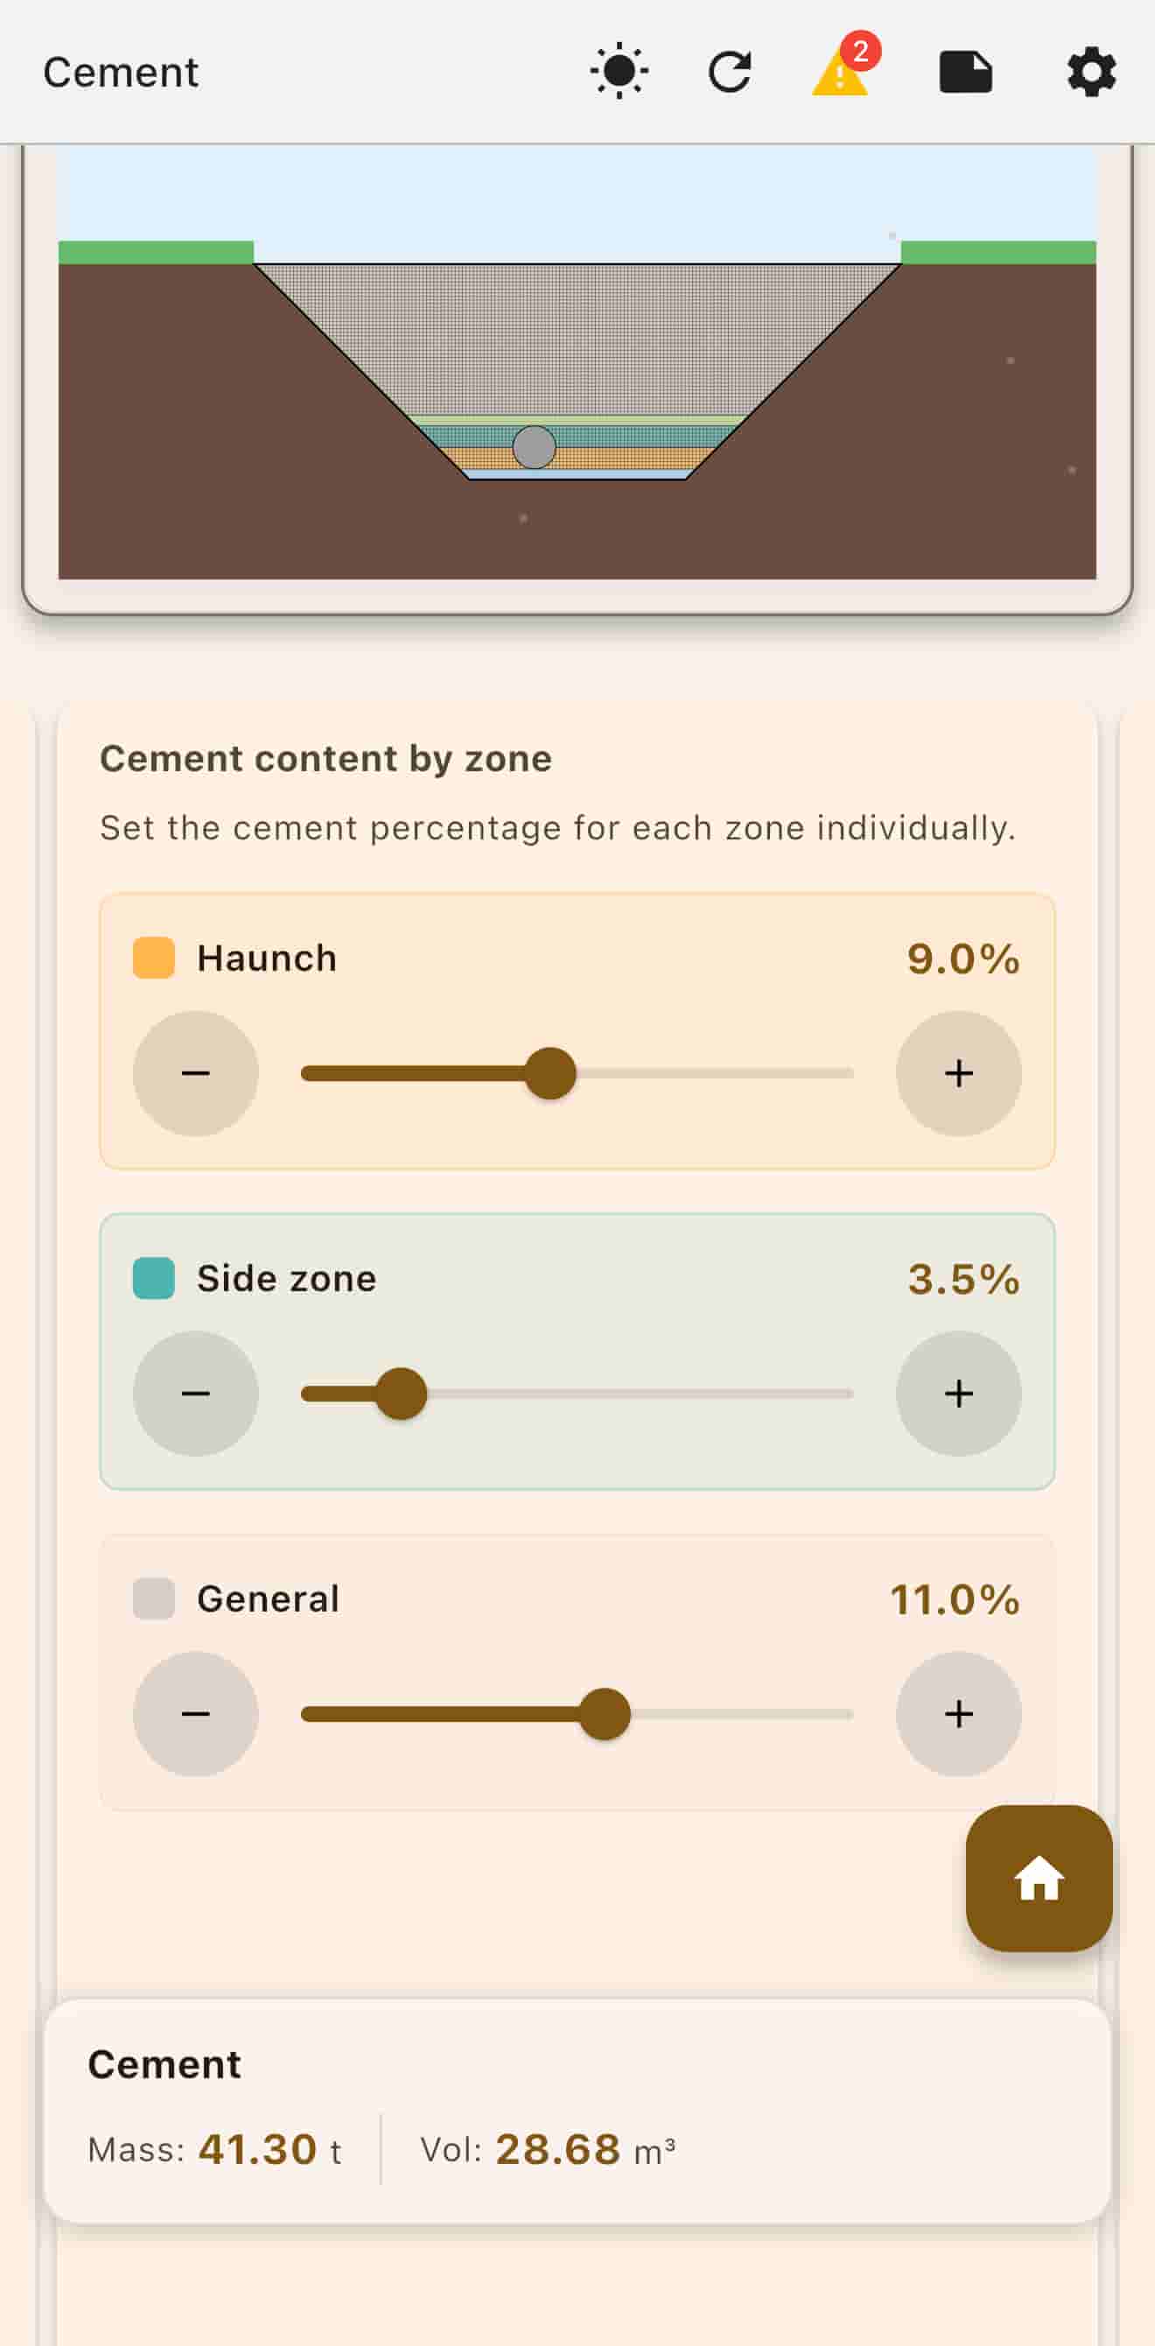Click the gray General zone swatch
The image size is (1155, 2346).
tap(153, 1598)
